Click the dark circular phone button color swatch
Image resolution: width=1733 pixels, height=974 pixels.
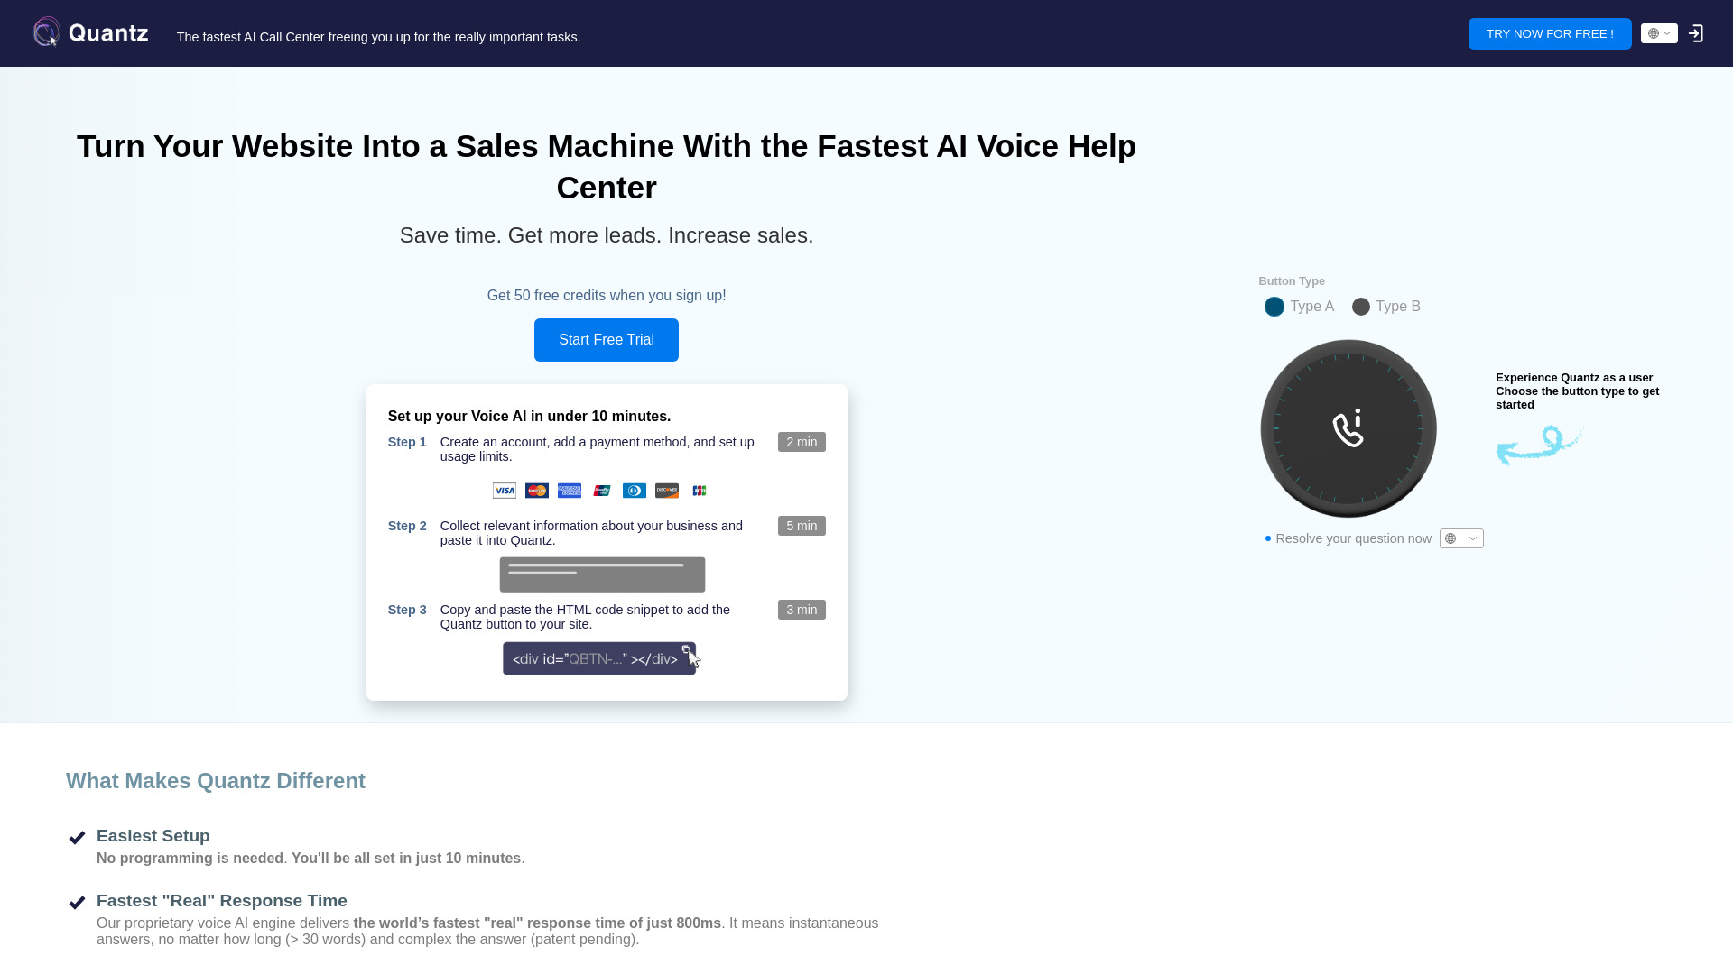(1360, 306)
